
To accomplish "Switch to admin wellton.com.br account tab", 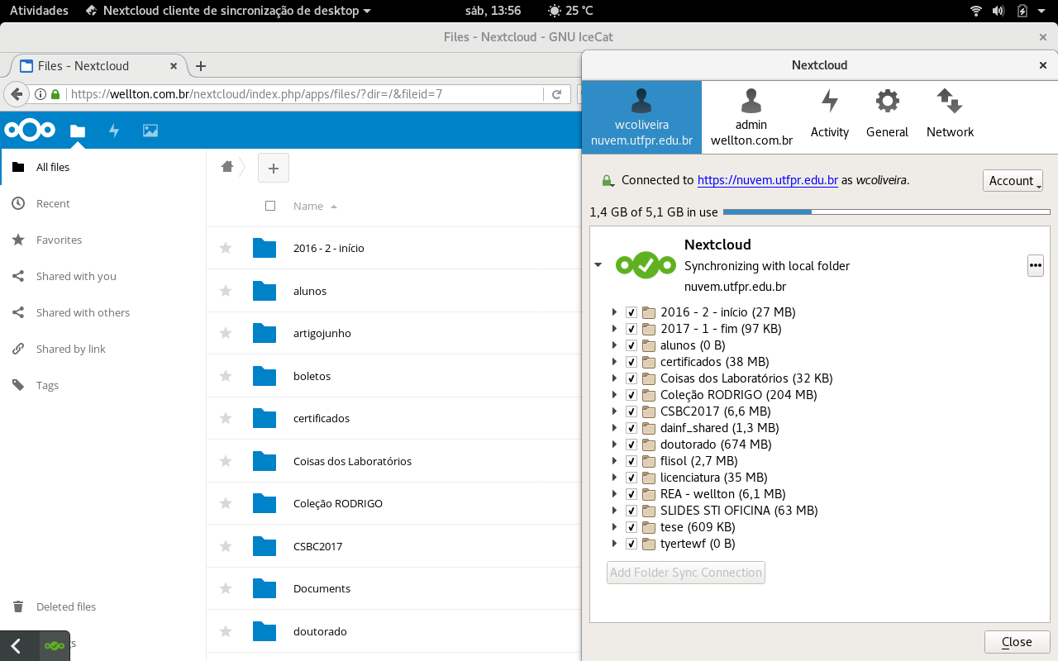I will [x=751, y=116].
